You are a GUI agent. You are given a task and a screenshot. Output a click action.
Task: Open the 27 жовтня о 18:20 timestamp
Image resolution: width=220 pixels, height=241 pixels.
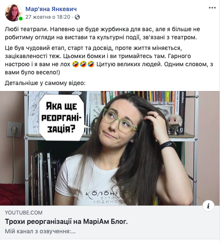(x=48, y=17)
